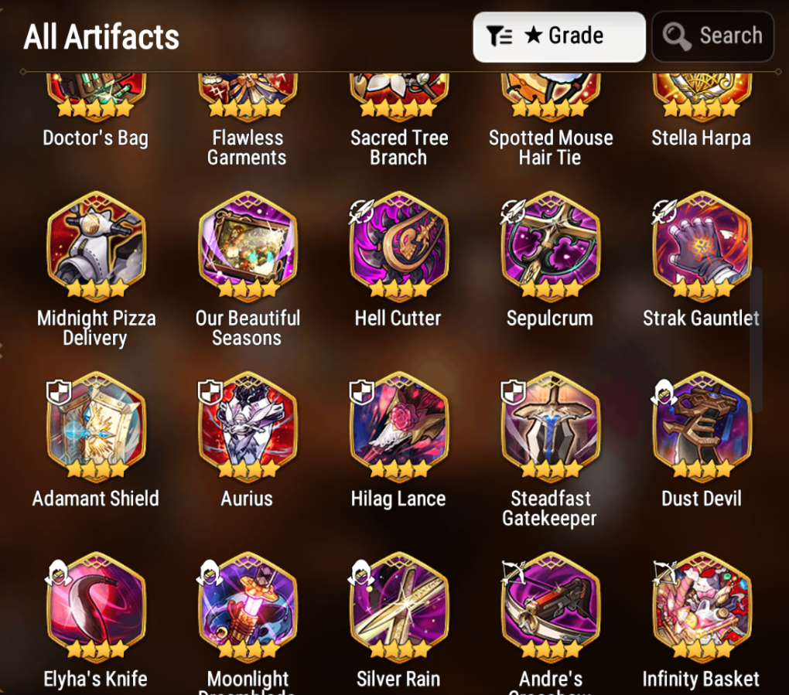
Task: Select the Silver Rain artifact
Action: (398, 607)
